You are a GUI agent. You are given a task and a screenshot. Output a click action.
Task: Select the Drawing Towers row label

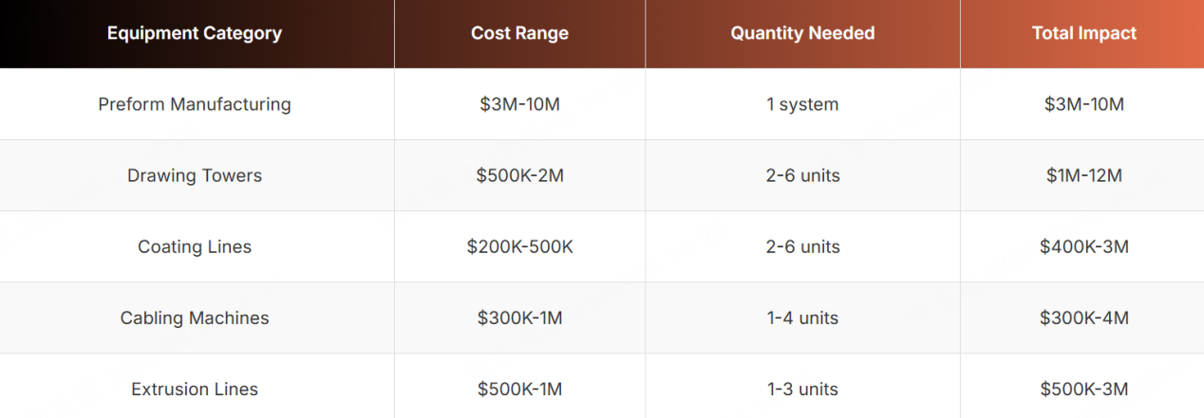195,175
